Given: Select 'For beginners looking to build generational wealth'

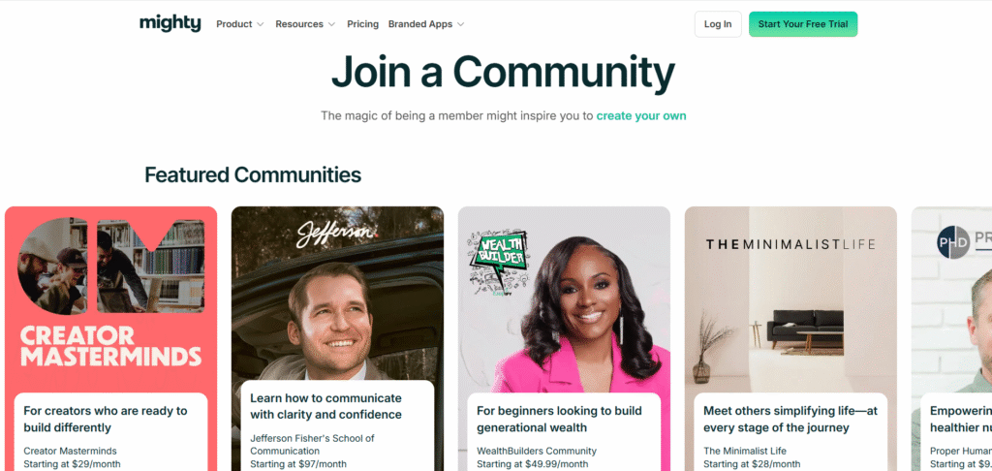Looking at the screenshot, I should (x=559, y=419).
